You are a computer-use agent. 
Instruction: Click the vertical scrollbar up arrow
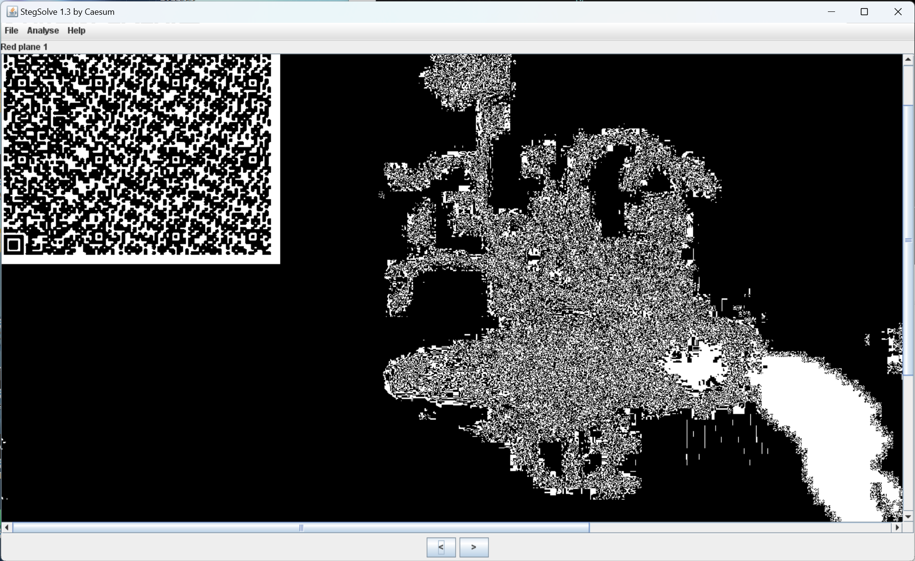tap(908, 59)
